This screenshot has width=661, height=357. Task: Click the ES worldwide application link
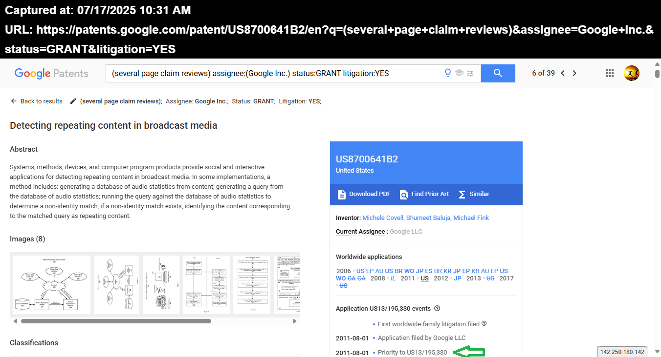click(x=429, y=271)
